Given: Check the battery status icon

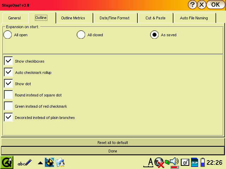Looking at the screenshot, I should click(x=203, y=162).
